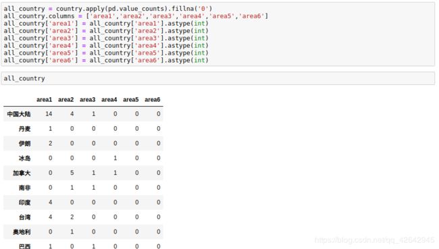Click the value 14 in the area1 column
The image size is (439, 249).
coord(49,114)
